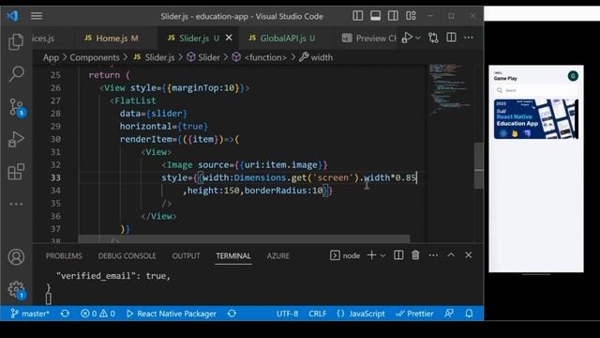Expand the run options dropdown arrow
Screen dimensions: 600x338
coord(418,38)
